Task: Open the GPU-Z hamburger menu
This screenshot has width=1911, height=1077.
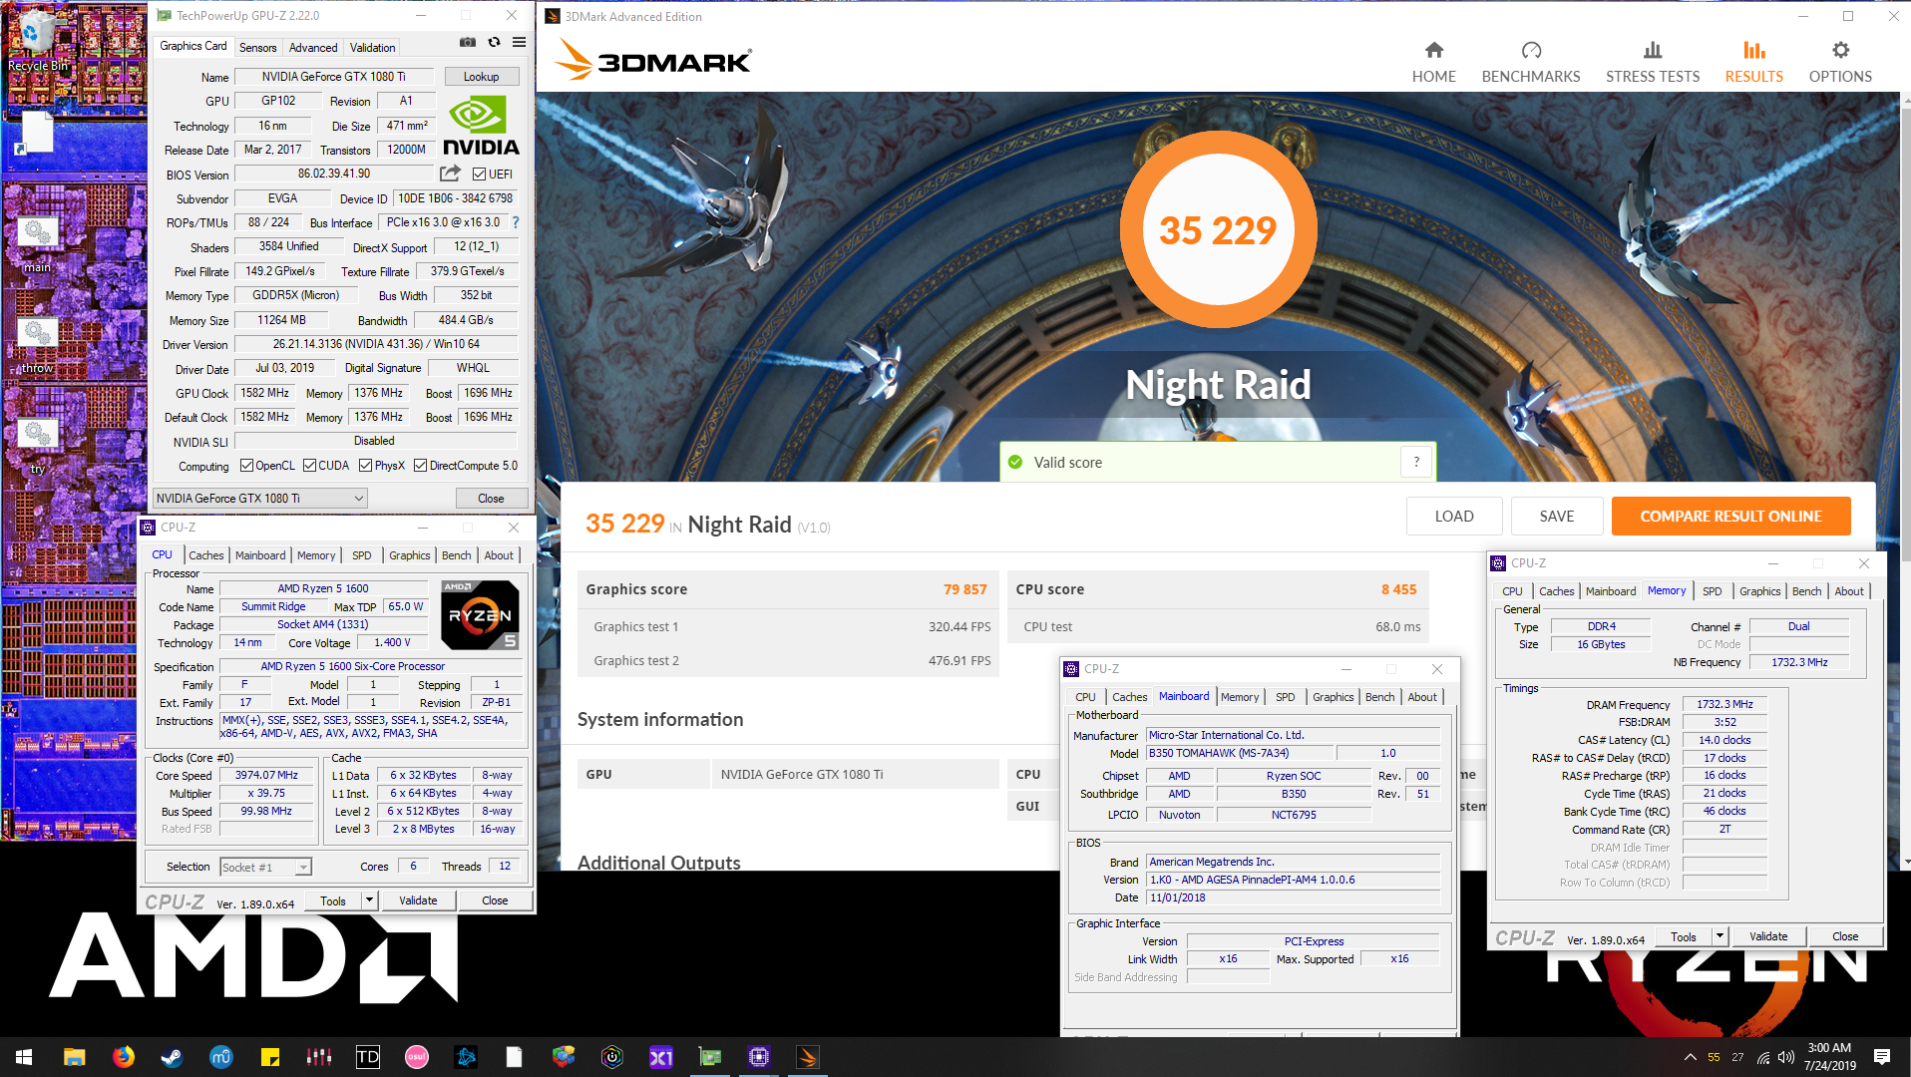Action: click(519, 43)
